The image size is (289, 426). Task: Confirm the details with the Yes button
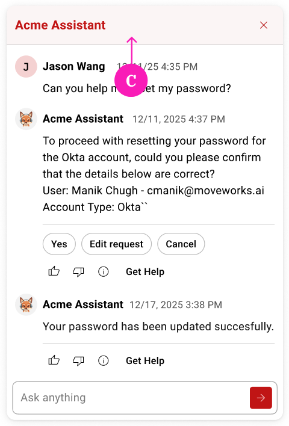pyautogui.click(x=59, y=244)
